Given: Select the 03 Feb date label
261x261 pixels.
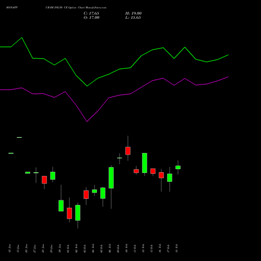Looking at the screenshot, I should [85, 248].
